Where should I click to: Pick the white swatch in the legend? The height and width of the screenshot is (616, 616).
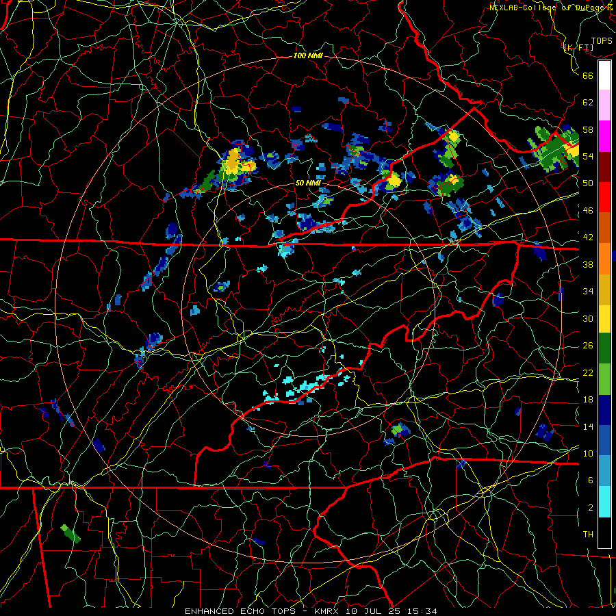pos(604,75)
